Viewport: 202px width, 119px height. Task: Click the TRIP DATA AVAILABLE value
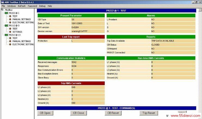(x=162, y=41)
